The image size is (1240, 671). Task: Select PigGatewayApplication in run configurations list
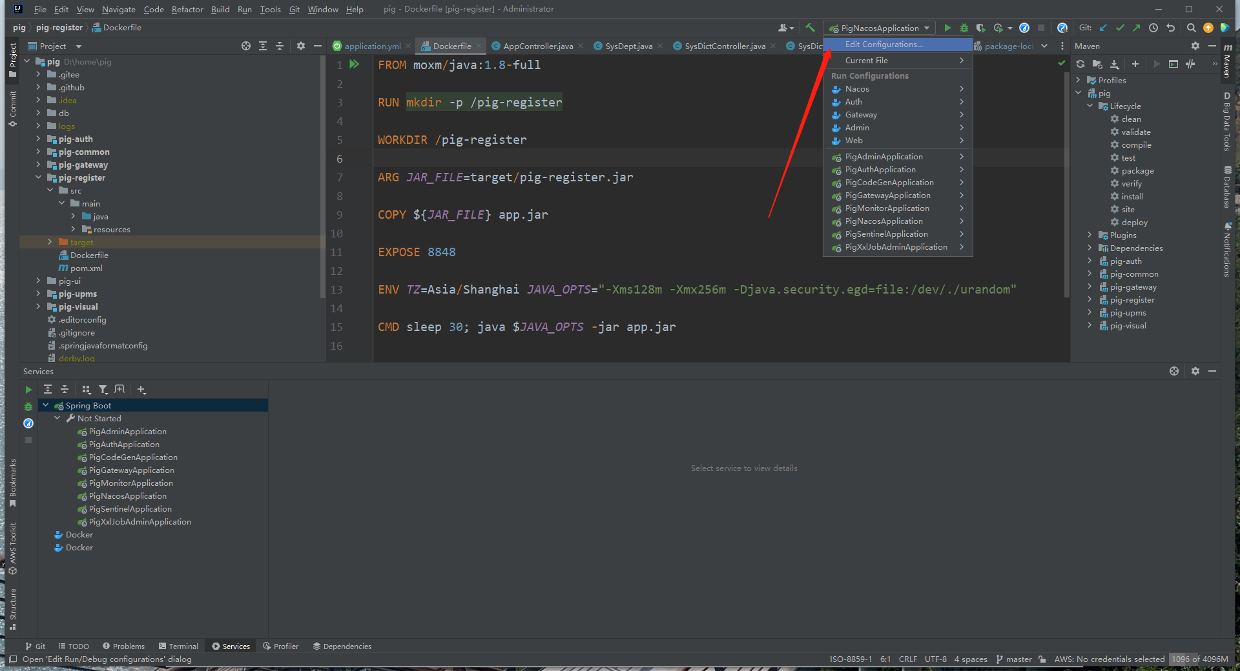tap(898, 195)
